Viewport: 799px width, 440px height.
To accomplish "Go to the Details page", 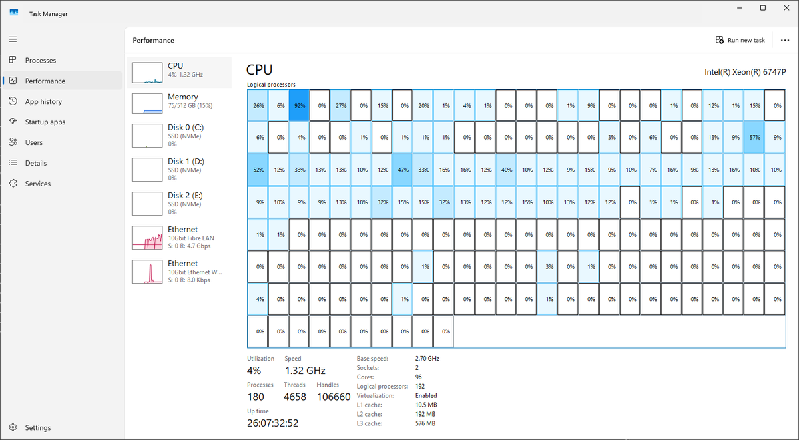I will (63, 163).
